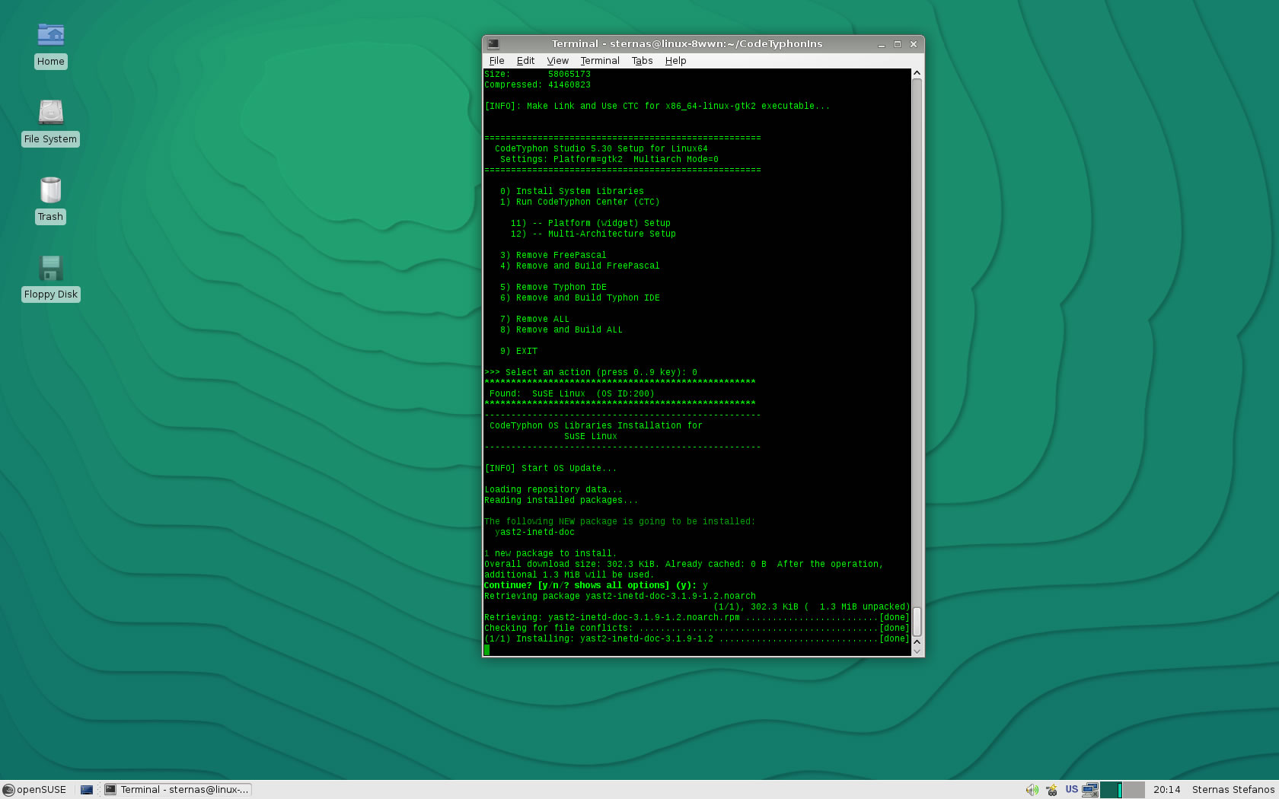Open the Sternas Stefanos user menu
Screen dimensions: 1279x799
click(1233, 790)
